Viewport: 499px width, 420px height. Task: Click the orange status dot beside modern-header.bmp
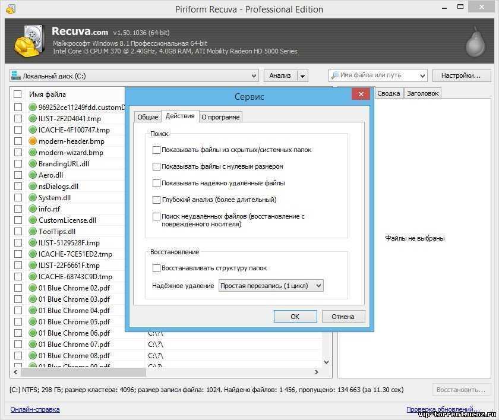pos(33,141)
